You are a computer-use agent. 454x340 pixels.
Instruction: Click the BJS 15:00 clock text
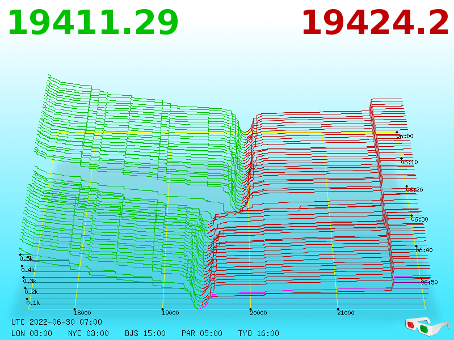[145, 333]
